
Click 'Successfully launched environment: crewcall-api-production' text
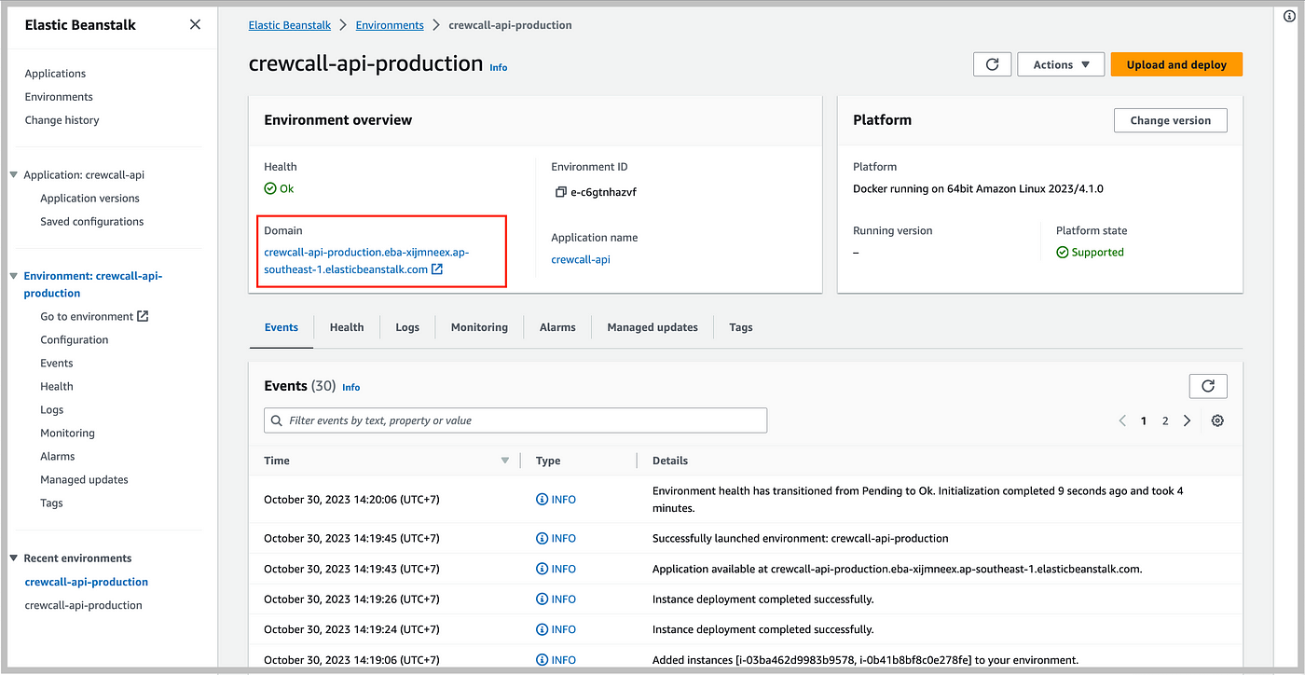[801, 539]
